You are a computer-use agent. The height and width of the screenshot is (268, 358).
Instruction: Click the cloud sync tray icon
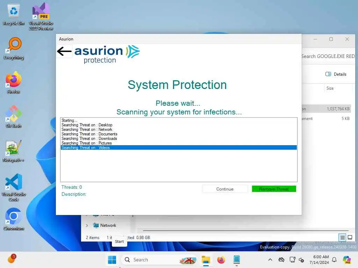(281, 260)
